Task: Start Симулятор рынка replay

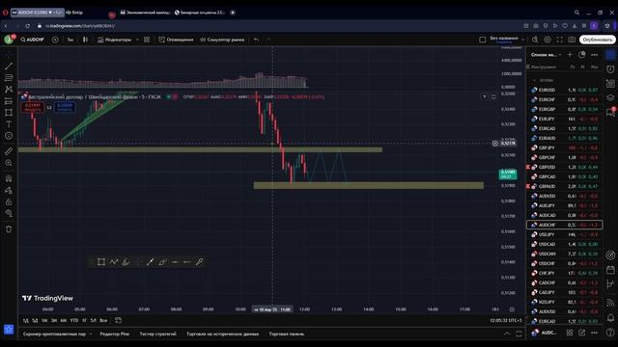Action: [x=222, y=40]
